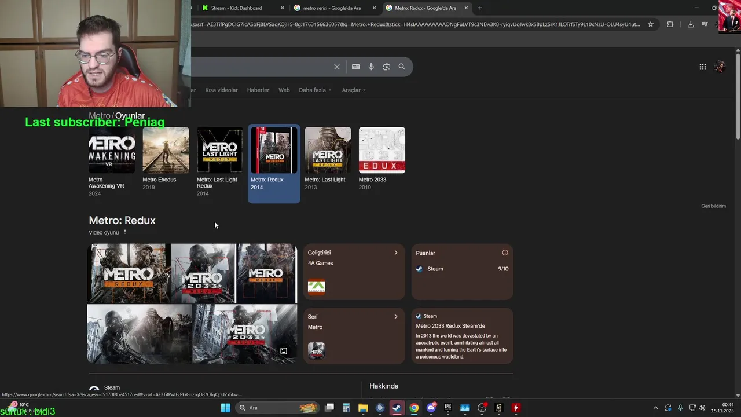The width and height of the screenshot is (741, 417).
Task: Show the browser downloads
Action: click(691, 24)
